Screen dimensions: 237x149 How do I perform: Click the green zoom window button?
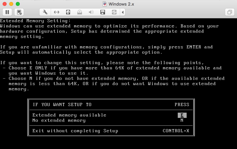pyautogui.click(x=17, y=4)
